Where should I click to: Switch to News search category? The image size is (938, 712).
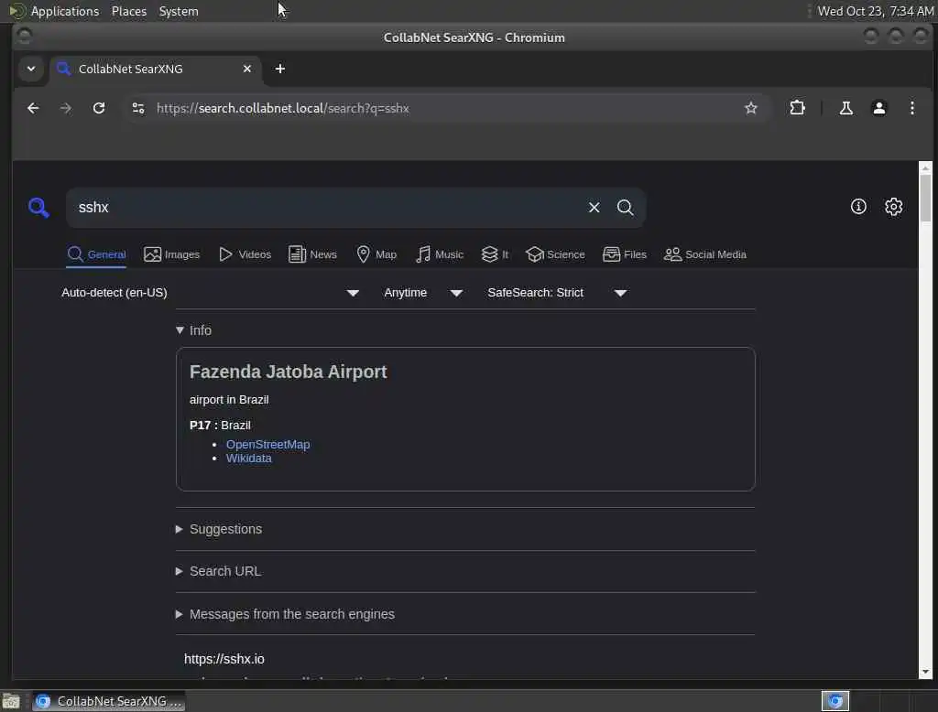tap(313, 254)
